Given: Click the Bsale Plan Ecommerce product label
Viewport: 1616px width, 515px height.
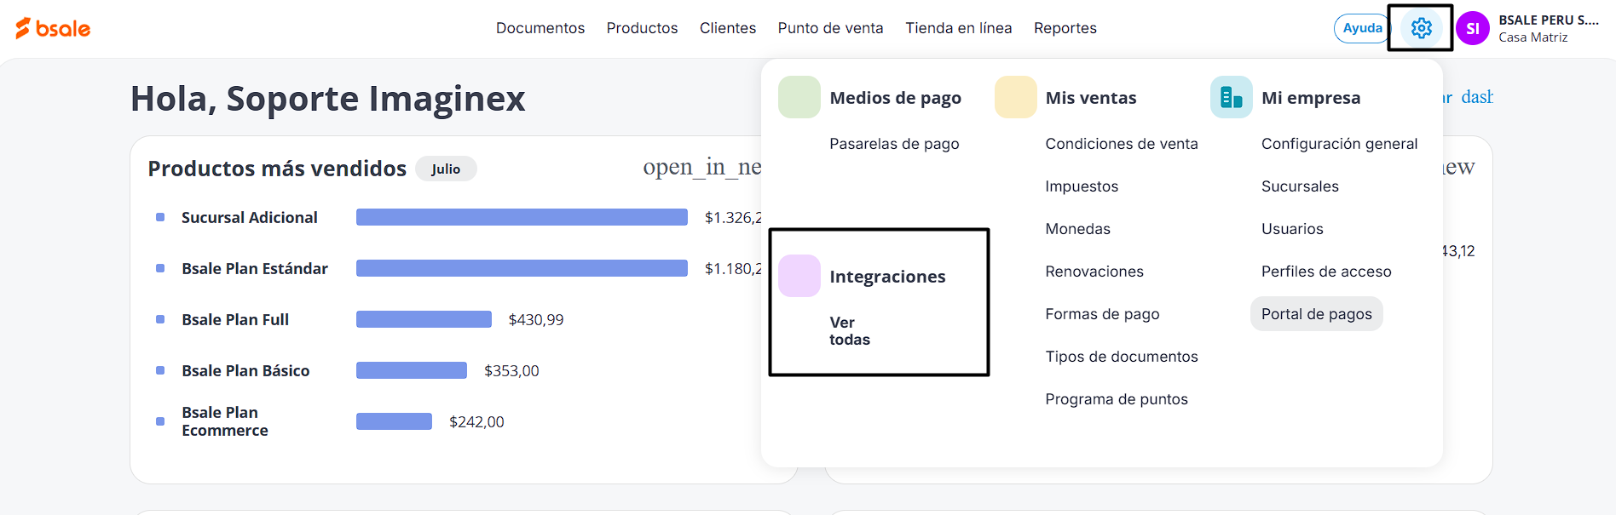Looking at the screenshot, I should (x=225, y=421).
